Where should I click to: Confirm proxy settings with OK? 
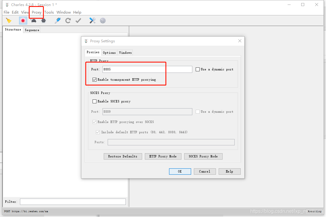point(180,171)
